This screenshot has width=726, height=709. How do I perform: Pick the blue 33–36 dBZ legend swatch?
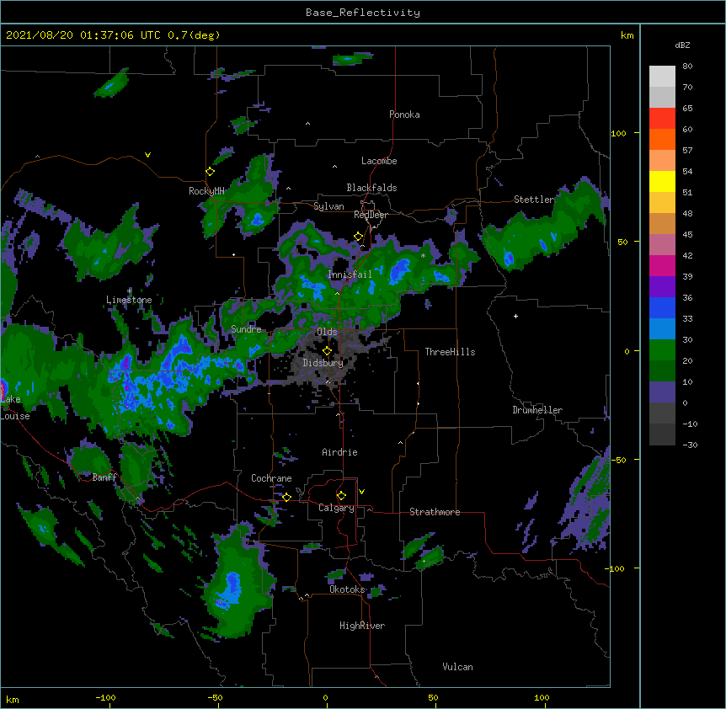tap(662, 307)
